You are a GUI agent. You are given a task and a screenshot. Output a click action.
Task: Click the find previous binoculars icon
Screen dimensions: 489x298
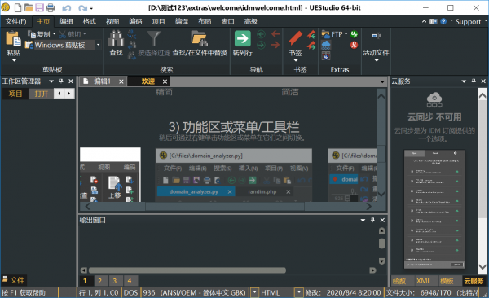pyautogui.click(x=132, y=45)
